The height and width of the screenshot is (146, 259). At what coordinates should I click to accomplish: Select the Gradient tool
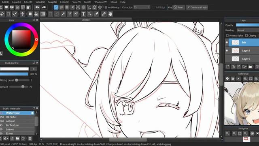point(43,14)
